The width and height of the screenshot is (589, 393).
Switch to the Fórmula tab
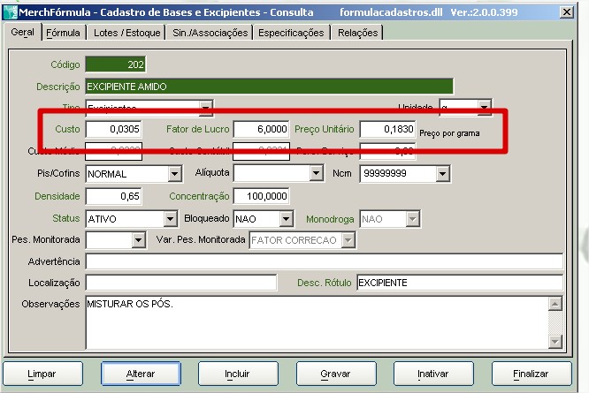[63, 33]
